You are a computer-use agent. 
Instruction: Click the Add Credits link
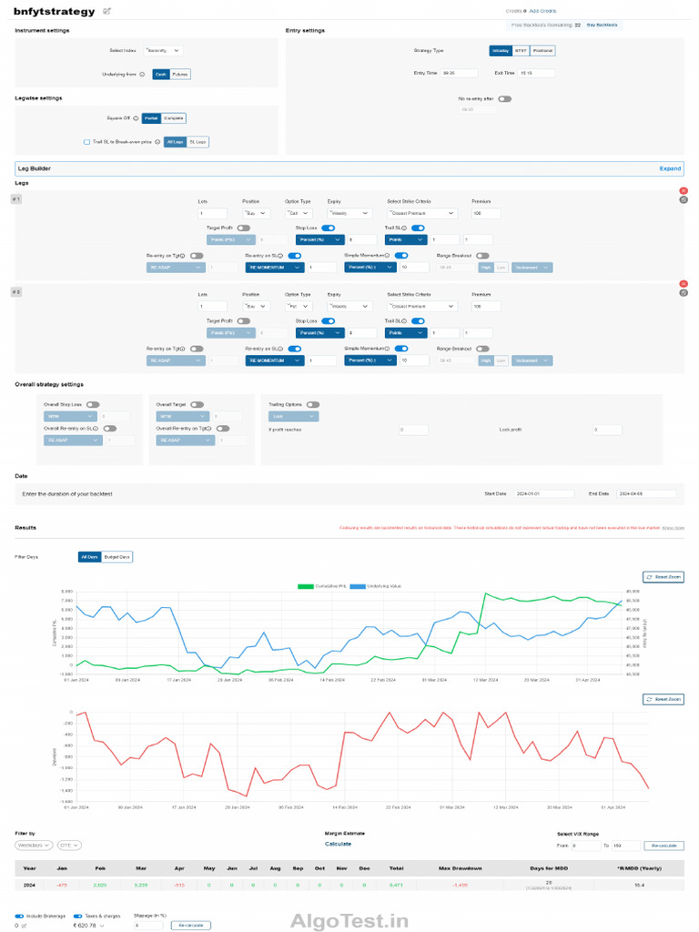pos(542,11)
